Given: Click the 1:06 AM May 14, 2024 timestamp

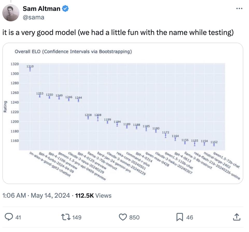Looking at the screenshot, I should coord(36,195).
